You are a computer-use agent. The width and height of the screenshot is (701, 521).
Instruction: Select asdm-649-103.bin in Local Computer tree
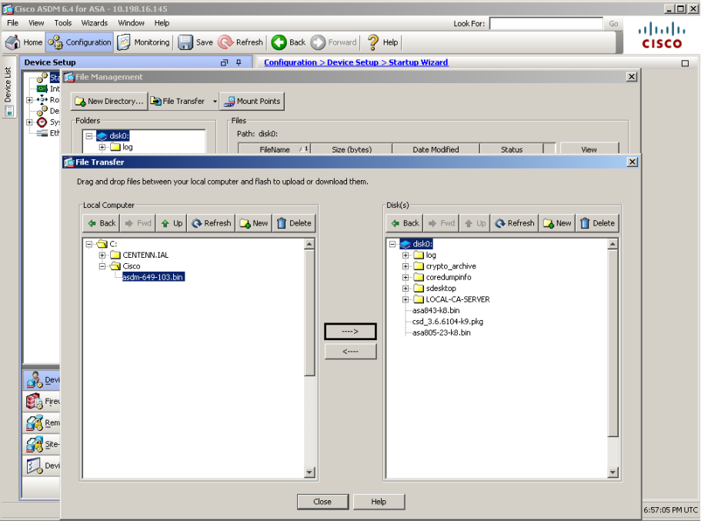153,277
